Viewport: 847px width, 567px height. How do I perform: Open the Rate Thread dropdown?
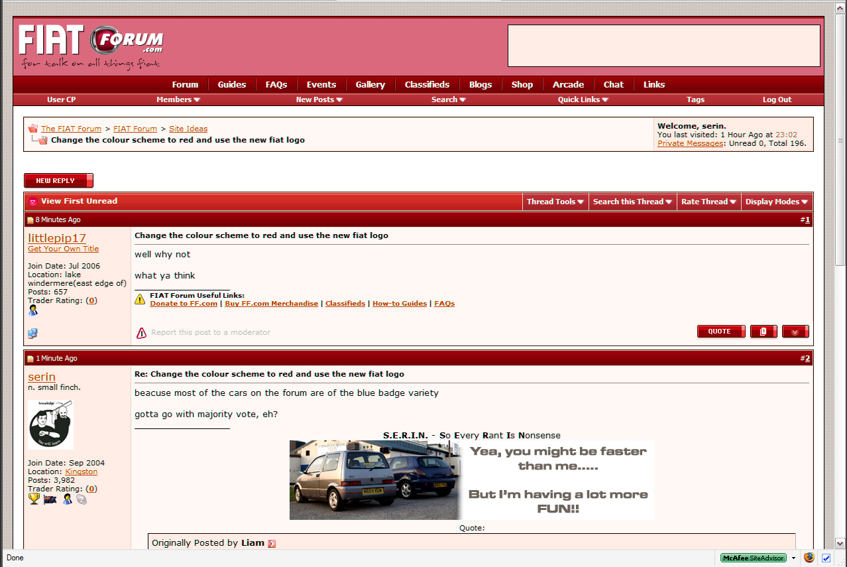pos(709,202)
